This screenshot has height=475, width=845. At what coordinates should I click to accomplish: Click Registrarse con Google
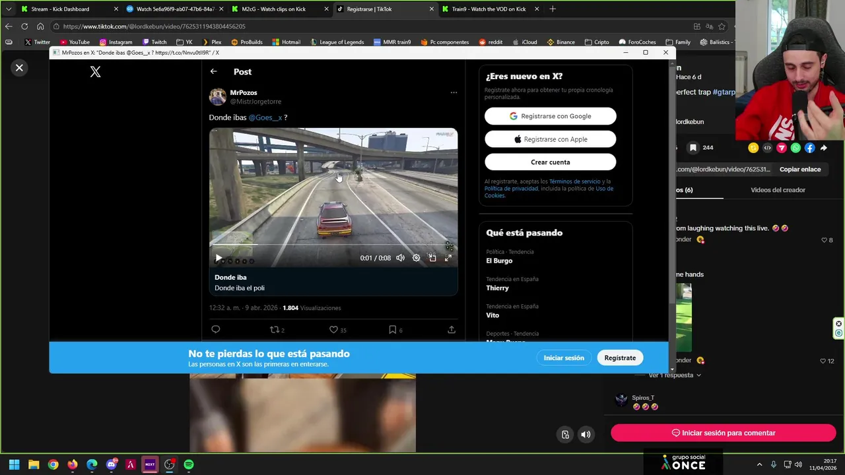pos(551,116)
